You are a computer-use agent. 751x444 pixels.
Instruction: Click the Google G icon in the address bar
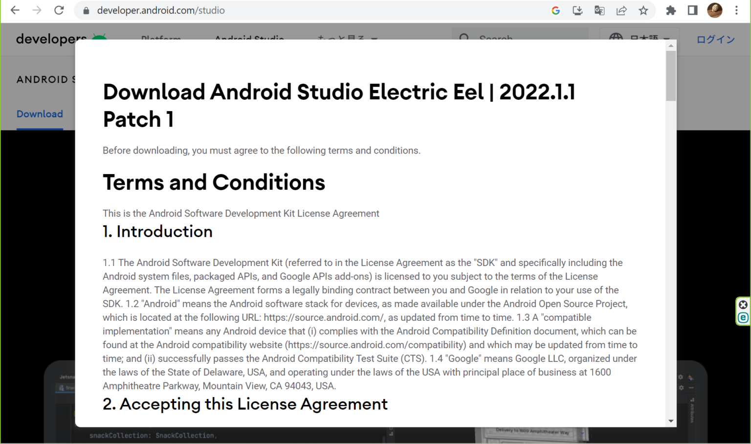pyautogui.click(x=555, y=10)
